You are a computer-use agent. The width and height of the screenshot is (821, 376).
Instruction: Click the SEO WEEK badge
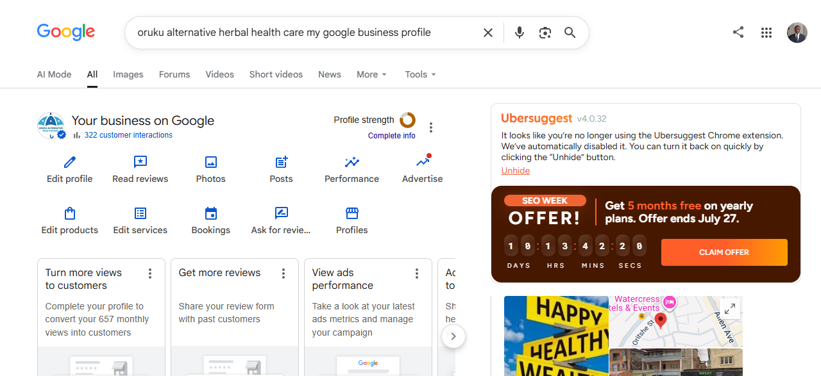545,200
